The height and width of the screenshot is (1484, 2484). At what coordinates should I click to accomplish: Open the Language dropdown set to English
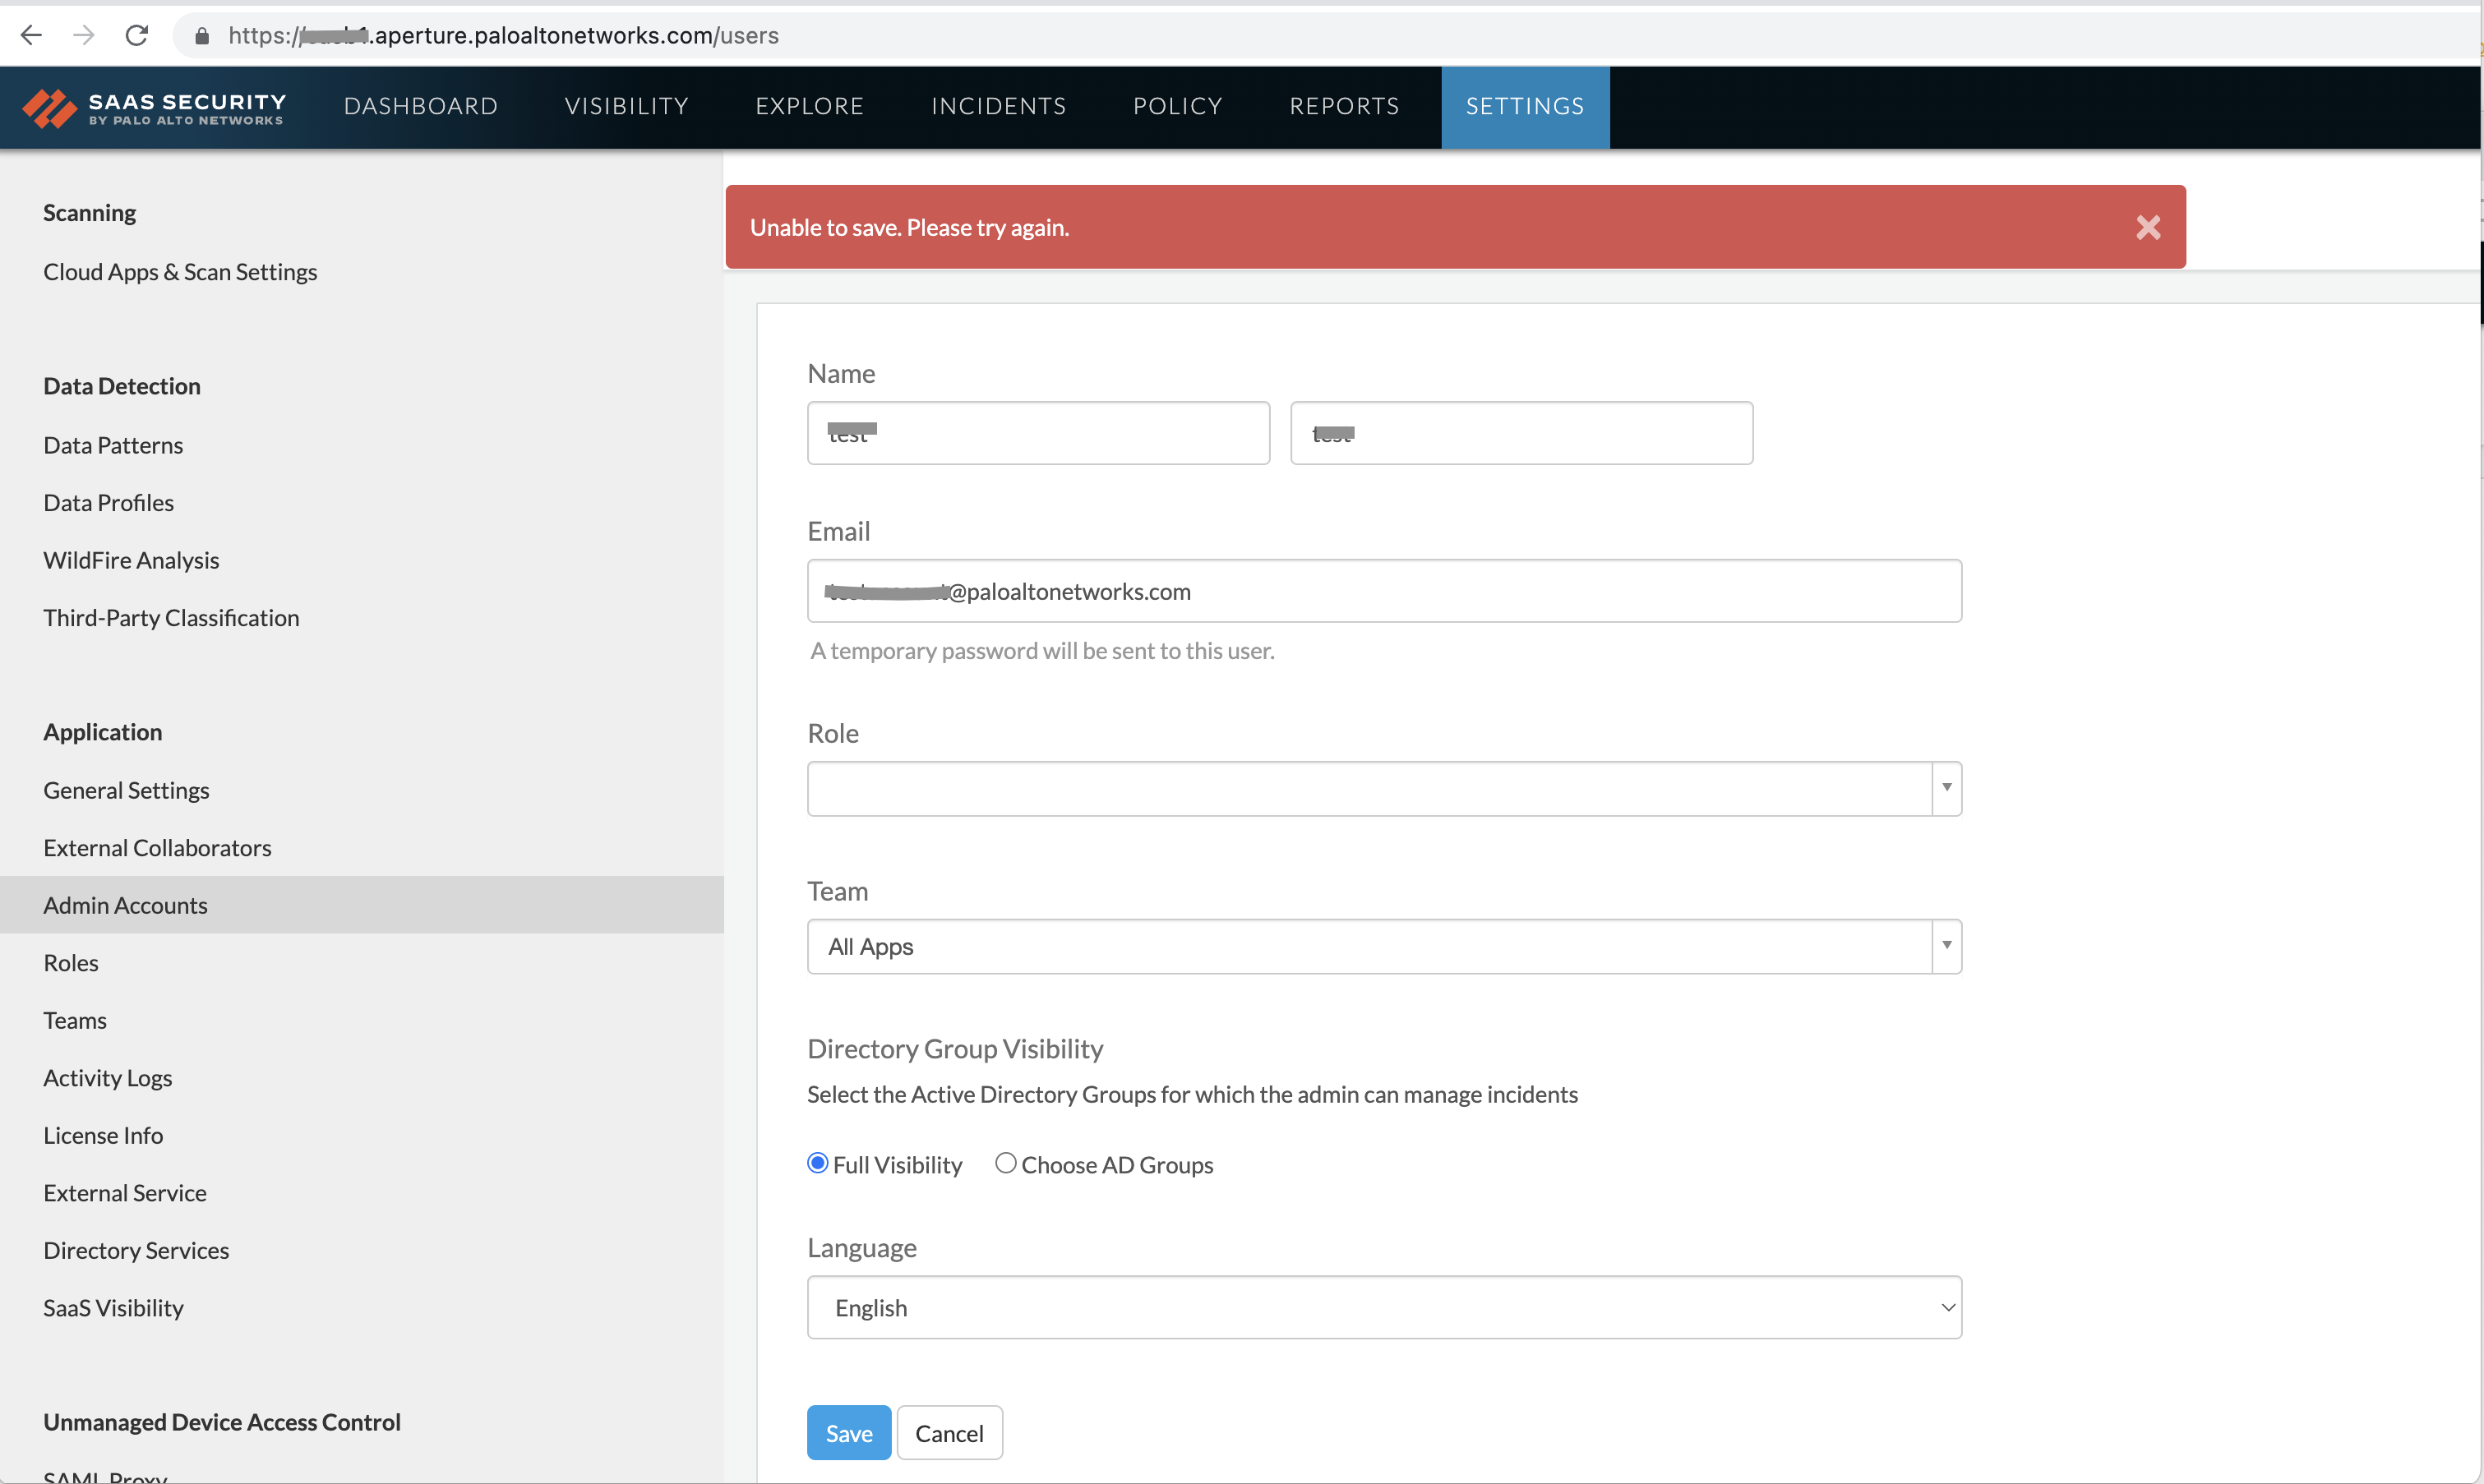[x=1384, y=1307]
